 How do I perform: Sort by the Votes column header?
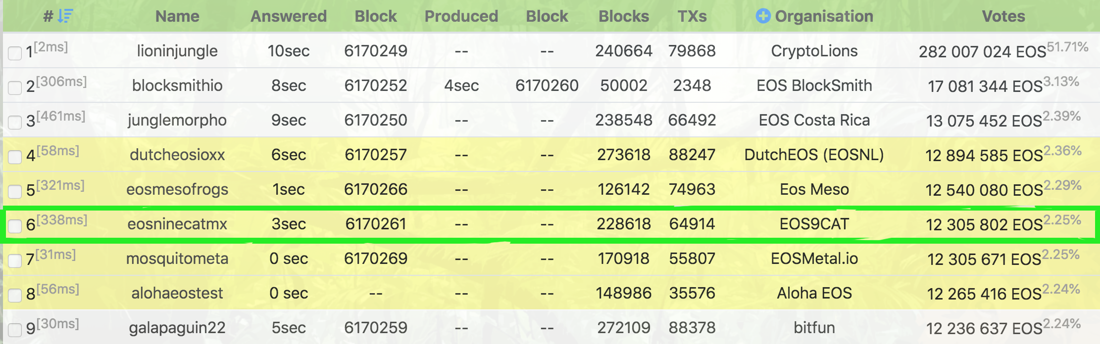point(1003,16)
